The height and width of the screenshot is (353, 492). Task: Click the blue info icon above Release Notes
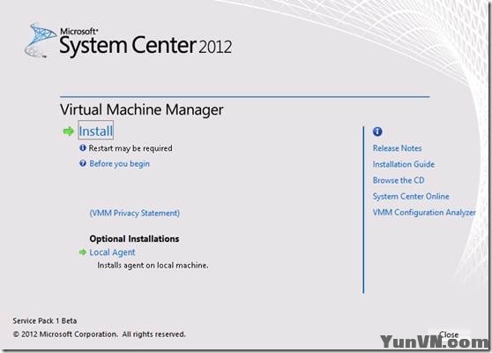coord(377,131)
